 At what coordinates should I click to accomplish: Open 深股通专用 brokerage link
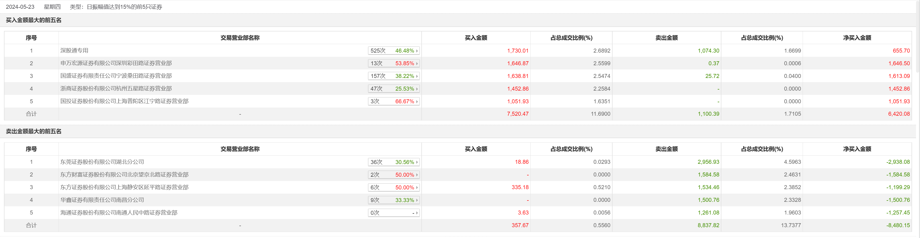pos(74,51)
